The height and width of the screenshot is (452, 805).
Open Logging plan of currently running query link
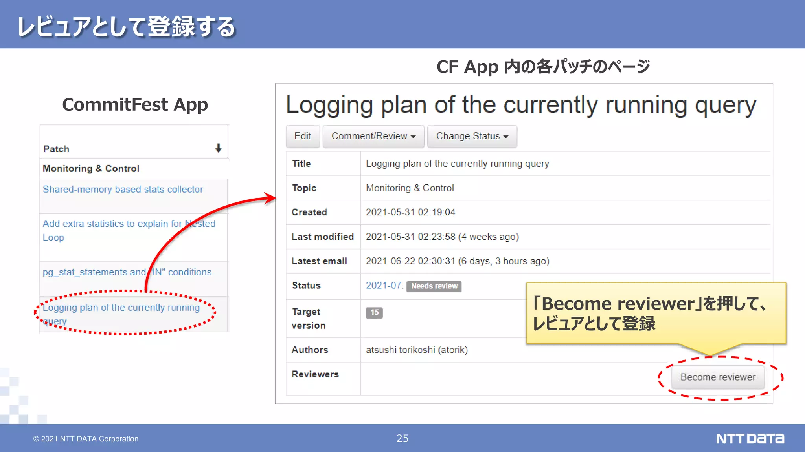pyautogui.click(x=121, y=314)
